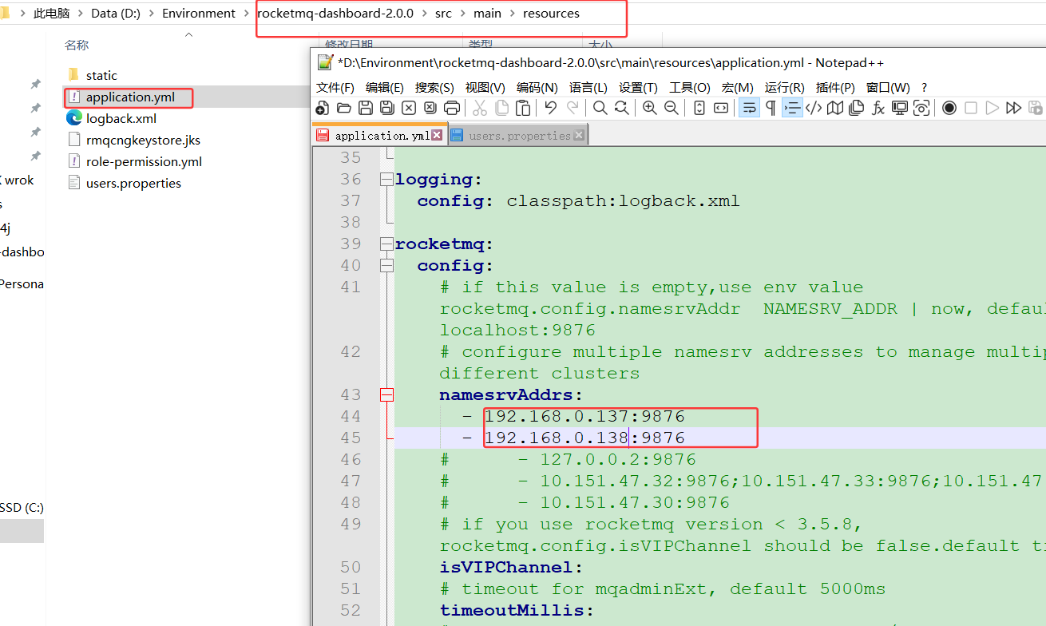
Task: Click the Paste toolbar icon
Action: [523, 108]
